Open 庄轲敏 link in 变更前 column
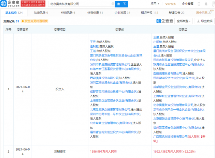 point(94,46)
